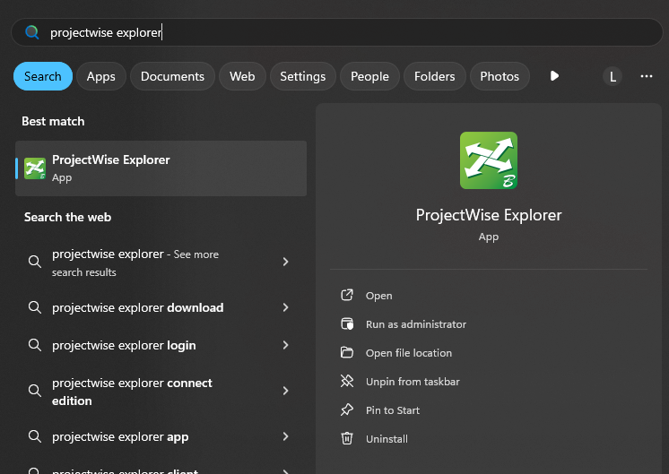Expand projectwise explorer login suggestion arrow
The width and height of the screenshot is (669, 474).
click(x=285, y=345)
